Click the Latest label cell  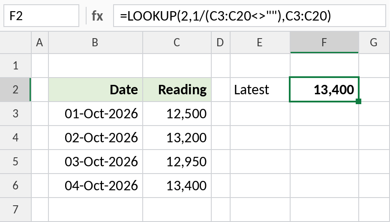[x=260, y=90]
